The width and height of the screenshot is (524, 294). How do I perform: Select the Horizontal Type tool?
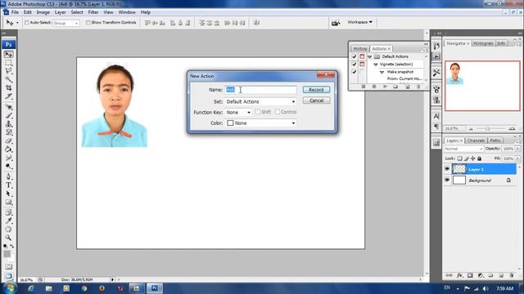pos(9,185)
